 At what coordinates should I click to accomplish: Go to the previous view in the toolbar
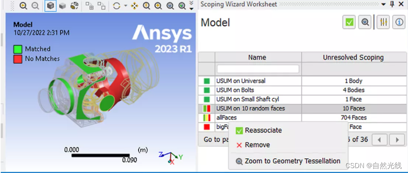[23, 6]
